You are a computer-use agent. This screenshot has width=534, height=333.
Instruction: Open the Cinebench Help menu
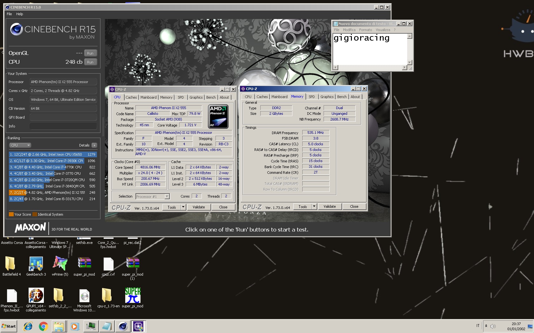click(20, 14)
